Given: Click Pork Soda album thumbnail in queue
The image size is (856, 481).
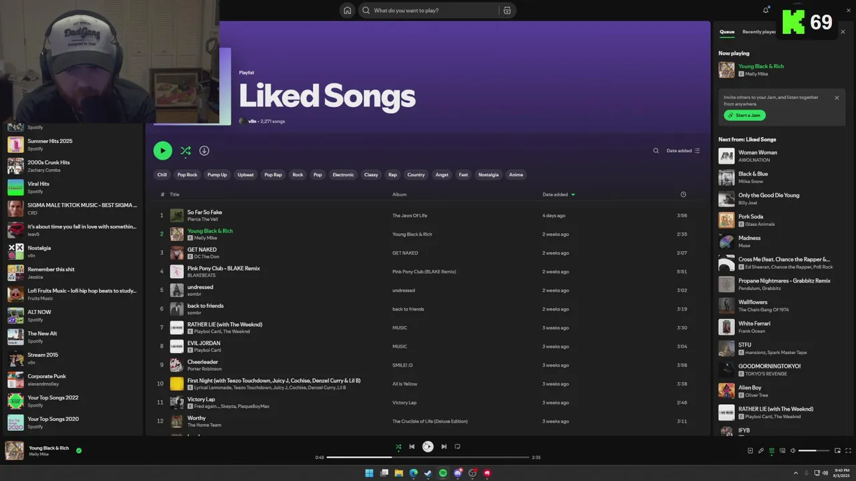Looking at the screenshot, I should pos(726,220).
